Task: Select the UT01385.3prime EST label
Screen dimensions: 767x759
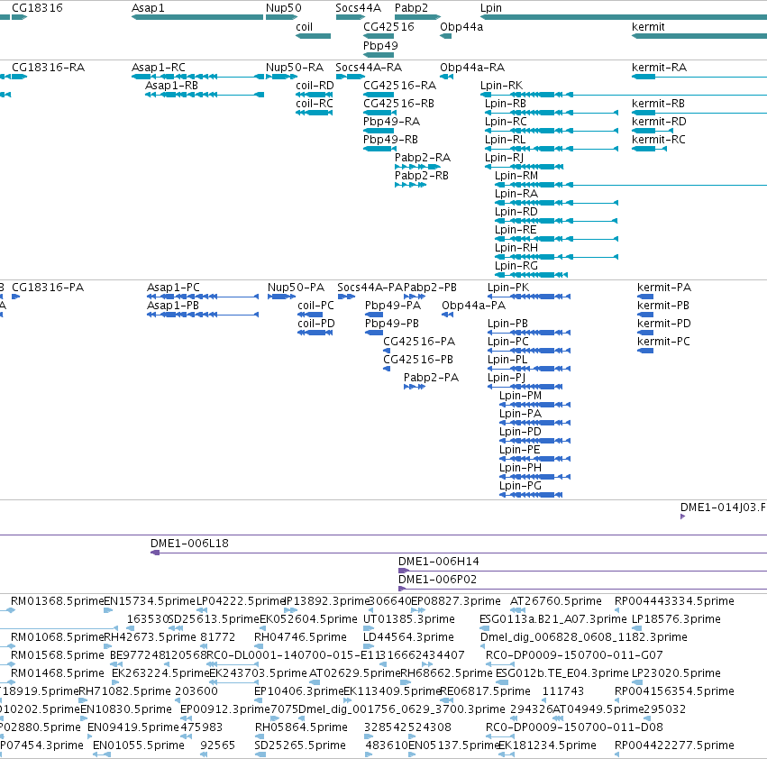Action: click(409, 619)
